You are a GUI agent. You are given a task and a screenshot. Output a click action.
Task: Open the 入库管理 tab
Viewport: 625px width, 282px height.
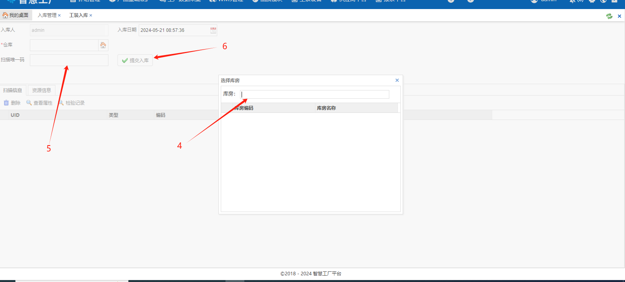point(47,15)
